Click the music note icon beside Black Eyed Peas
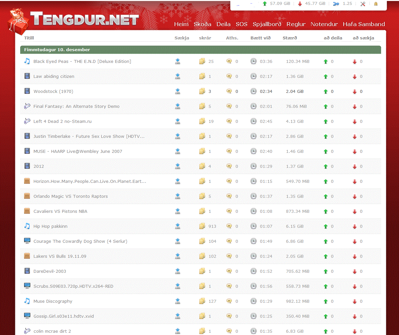This screenshot has width=399, height=335. (27, 61)
